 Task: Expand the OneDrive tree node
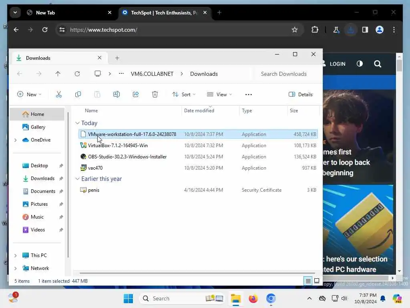(16, 140)
